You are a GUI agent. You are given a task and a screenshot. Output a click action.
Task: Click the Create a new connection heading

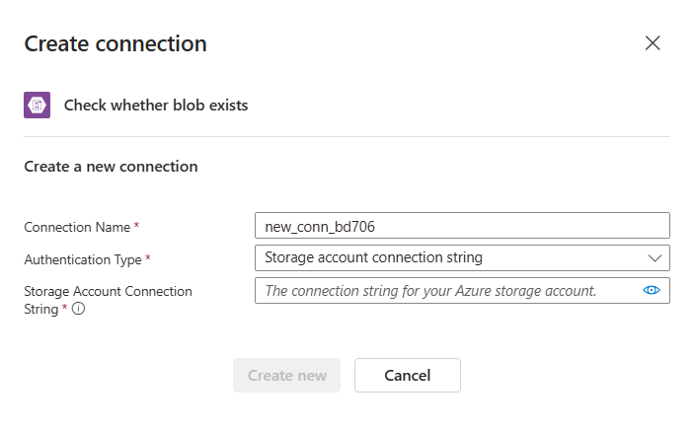coord(111,167)
